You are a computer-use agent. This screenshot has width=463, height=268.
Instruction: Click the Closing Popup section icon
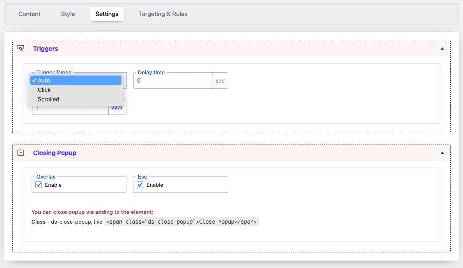[x=21, y=153]
